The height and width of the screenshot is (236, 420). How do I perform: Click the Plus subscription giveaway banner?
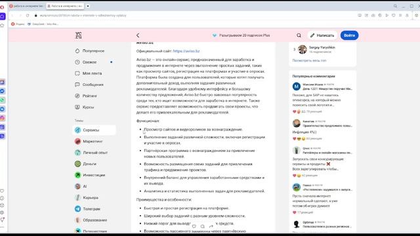(241, 35)
